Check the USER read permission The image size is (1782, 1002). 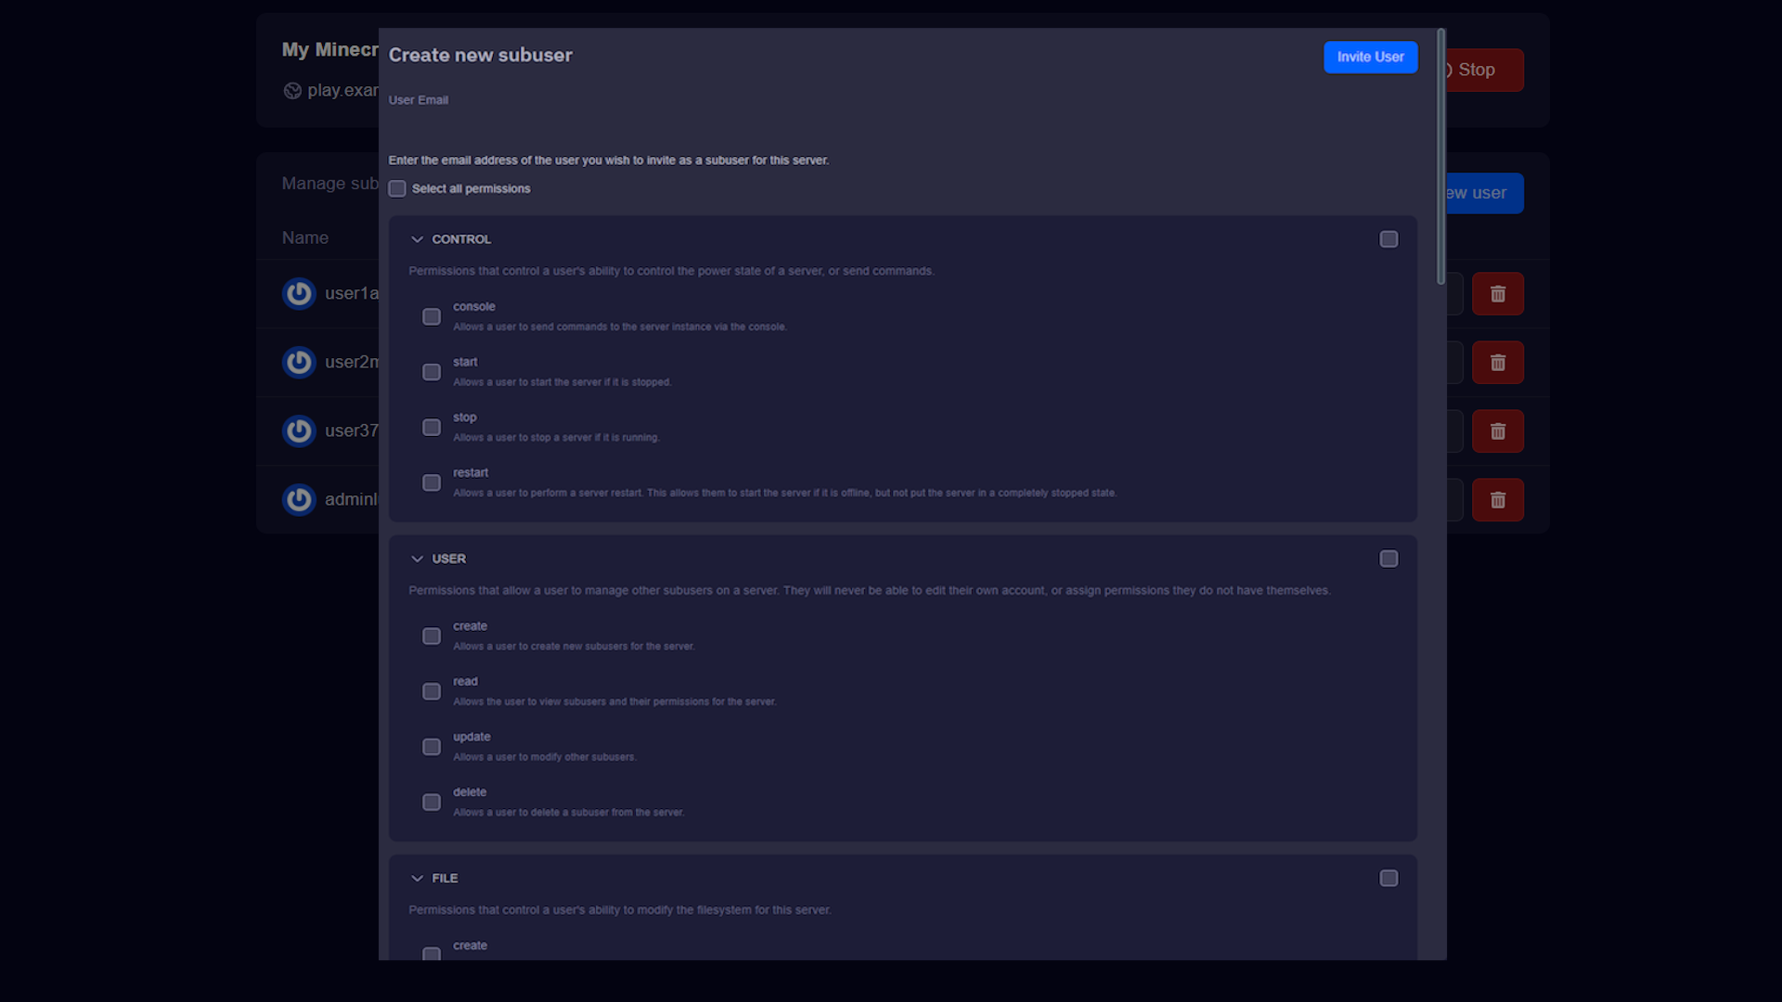point(432,691)
